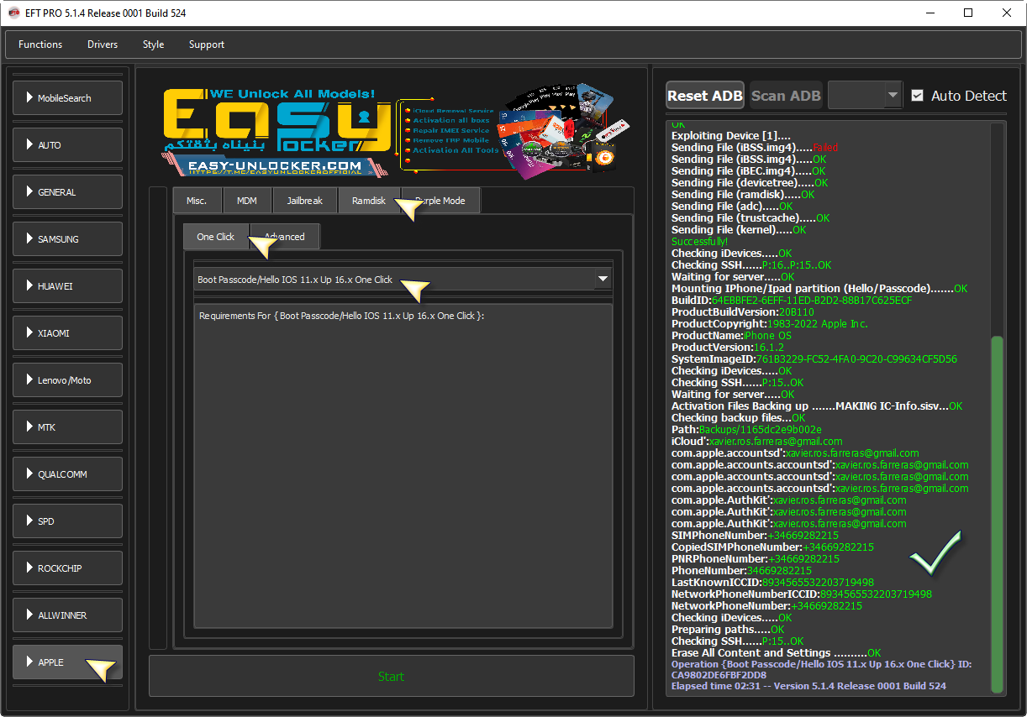Open the QUALCOMM sidebar category
The width and height of the screenshot is (1027, 717).
pos(68,474)
